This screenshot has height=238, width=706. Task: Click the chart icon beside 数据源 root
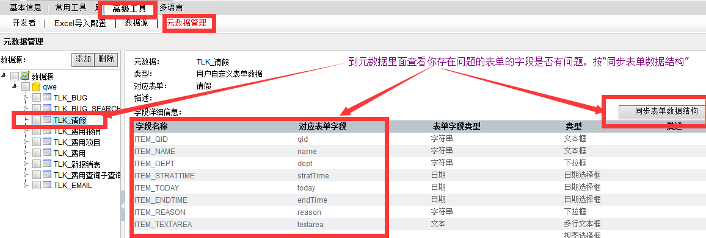click(25, 76)
